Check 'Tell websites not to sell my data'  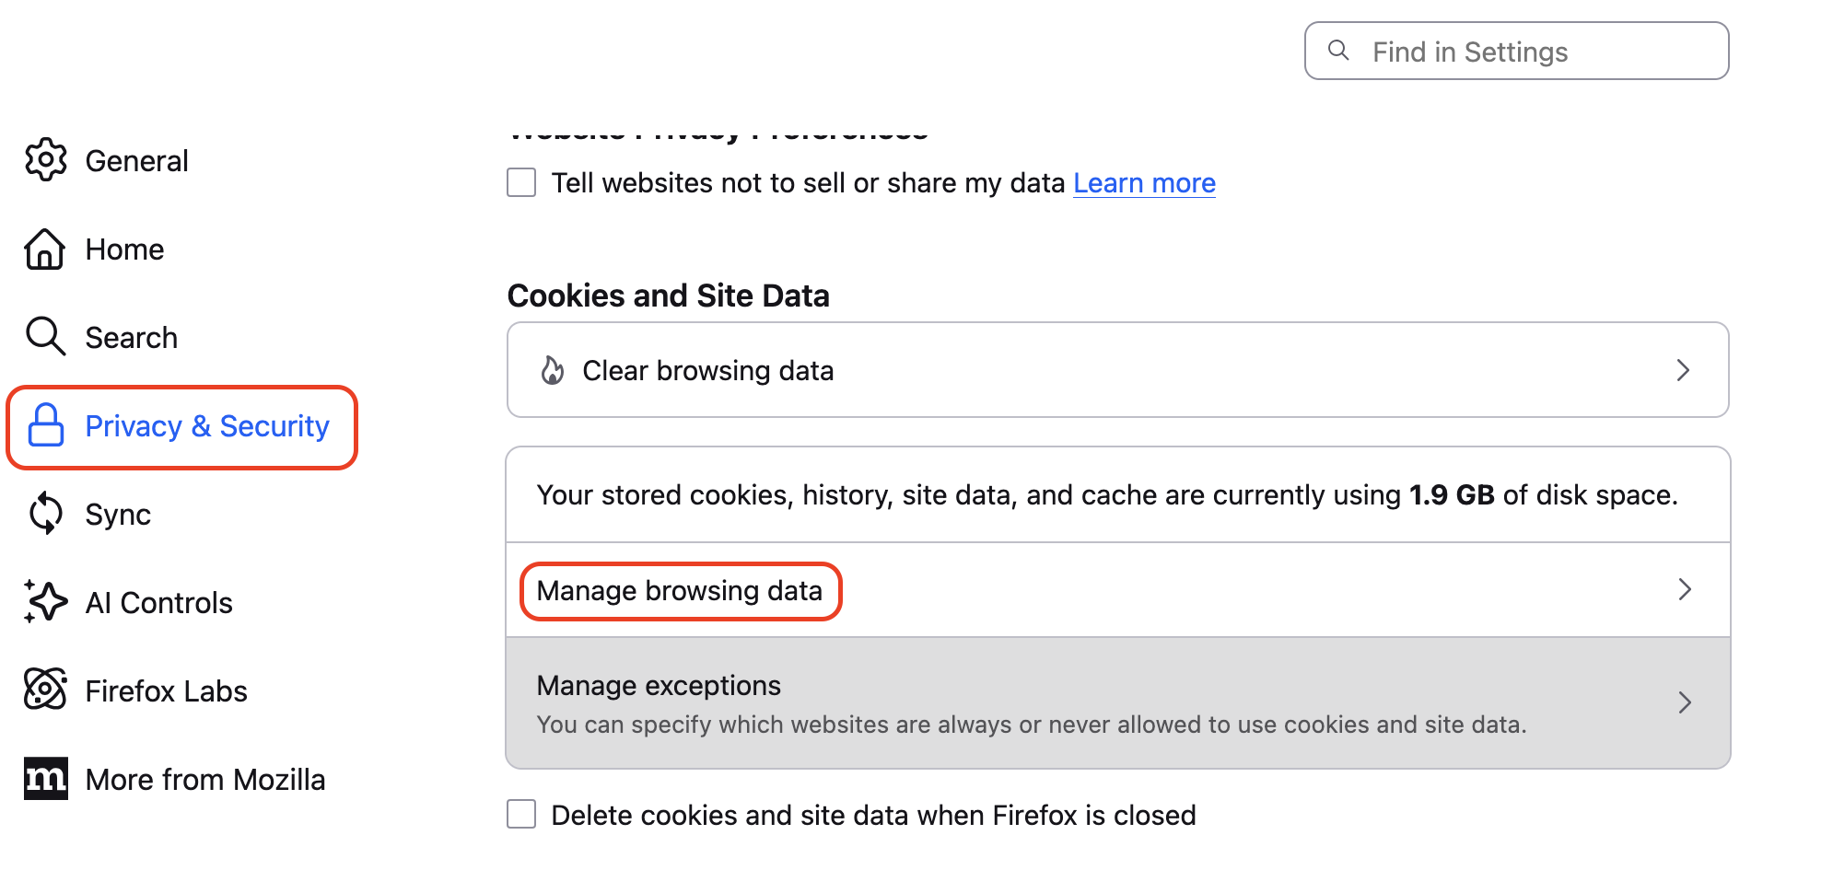point(520,182)
